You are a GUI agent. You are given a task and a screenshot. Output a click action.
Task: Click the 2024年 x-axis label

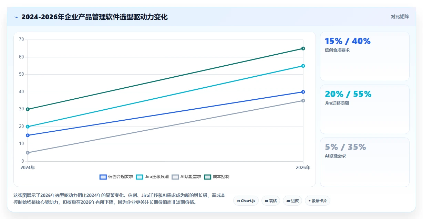pyautogui.click(x=28, y=168)
